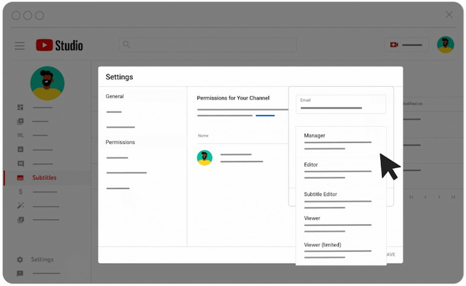
Task: Select Subtitles in the left sidebar
Action: click(x=44, y=178)
